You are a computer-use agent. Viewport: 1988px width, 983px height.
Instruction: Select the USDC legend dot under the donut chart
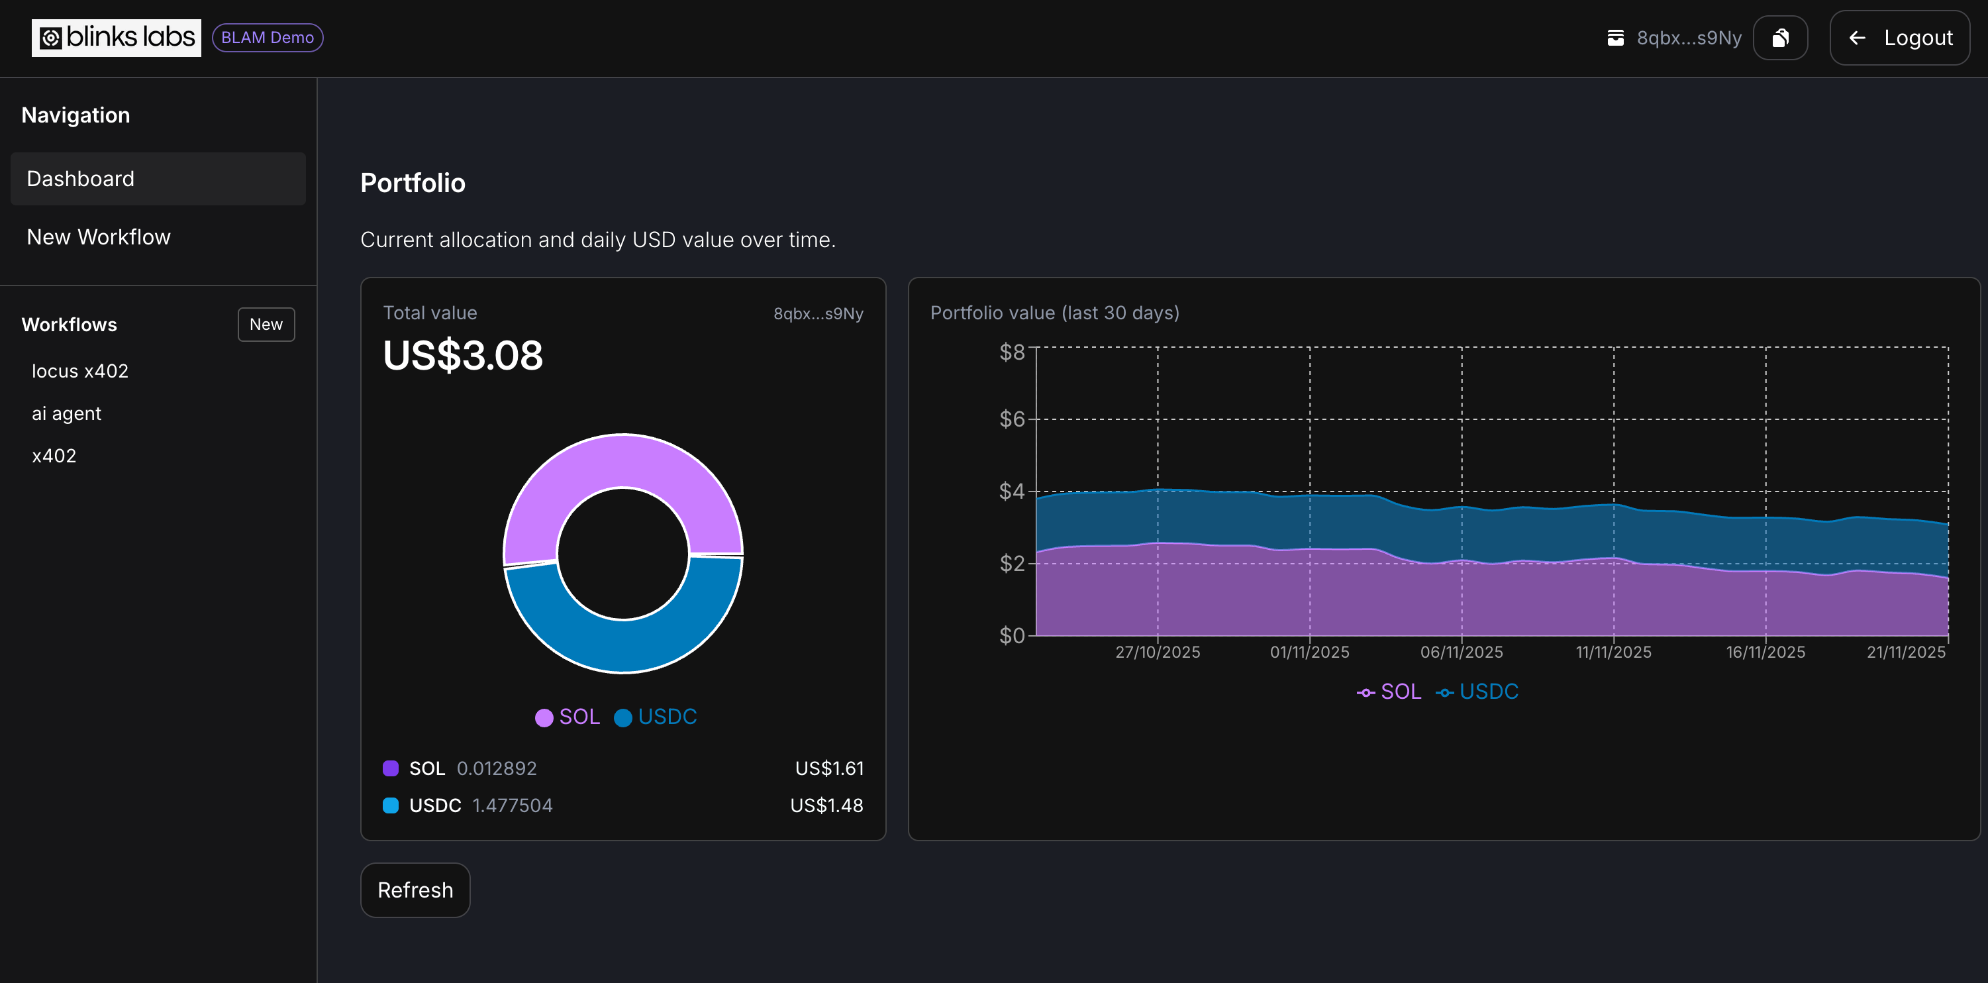pyautogui.click(x=622, y=717)
